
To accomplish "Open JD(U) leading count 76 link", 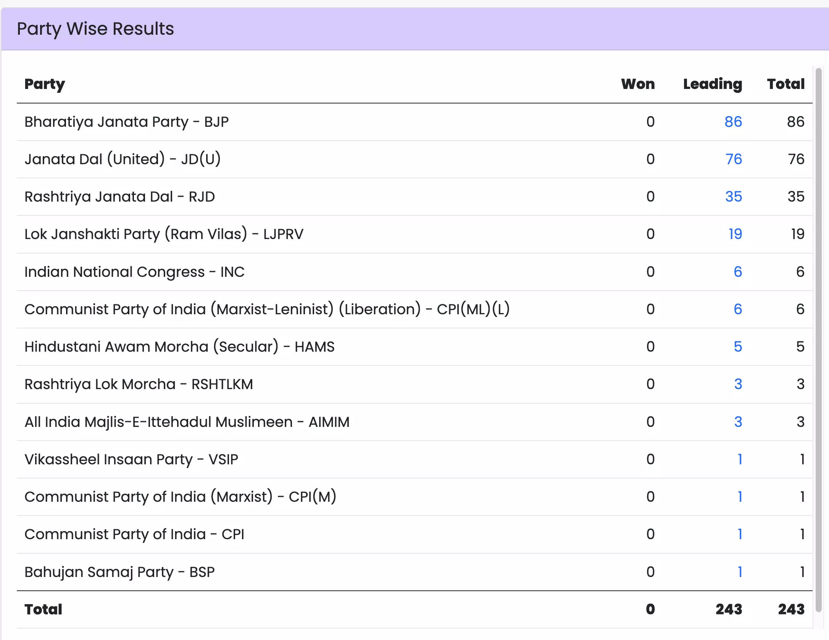I will click(733, 159).
